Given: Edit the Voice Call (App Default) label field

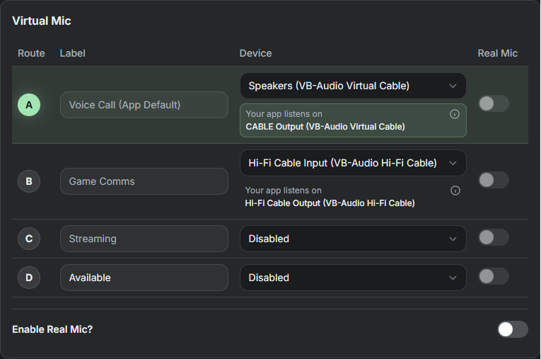Looking at the screenshot, I should tap(144, 105).
